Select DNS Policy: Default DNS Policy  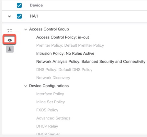64,70
